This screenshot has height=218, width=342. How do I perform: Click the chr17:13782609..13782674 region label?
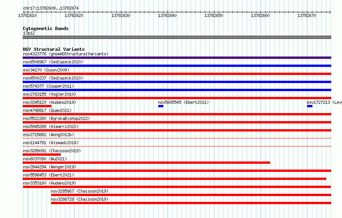tap(51, 8)
